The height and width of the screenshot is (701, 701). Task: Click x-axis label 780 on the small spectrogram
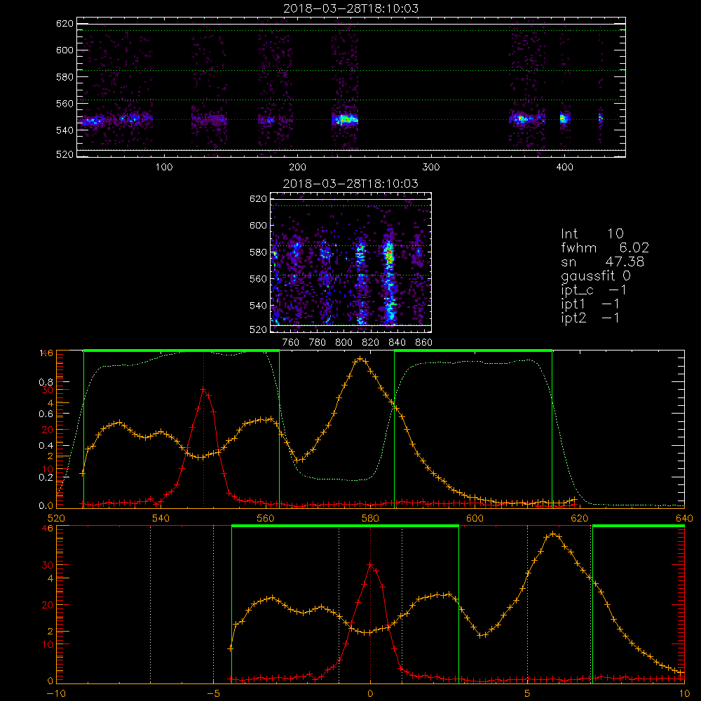click(318, 343)
